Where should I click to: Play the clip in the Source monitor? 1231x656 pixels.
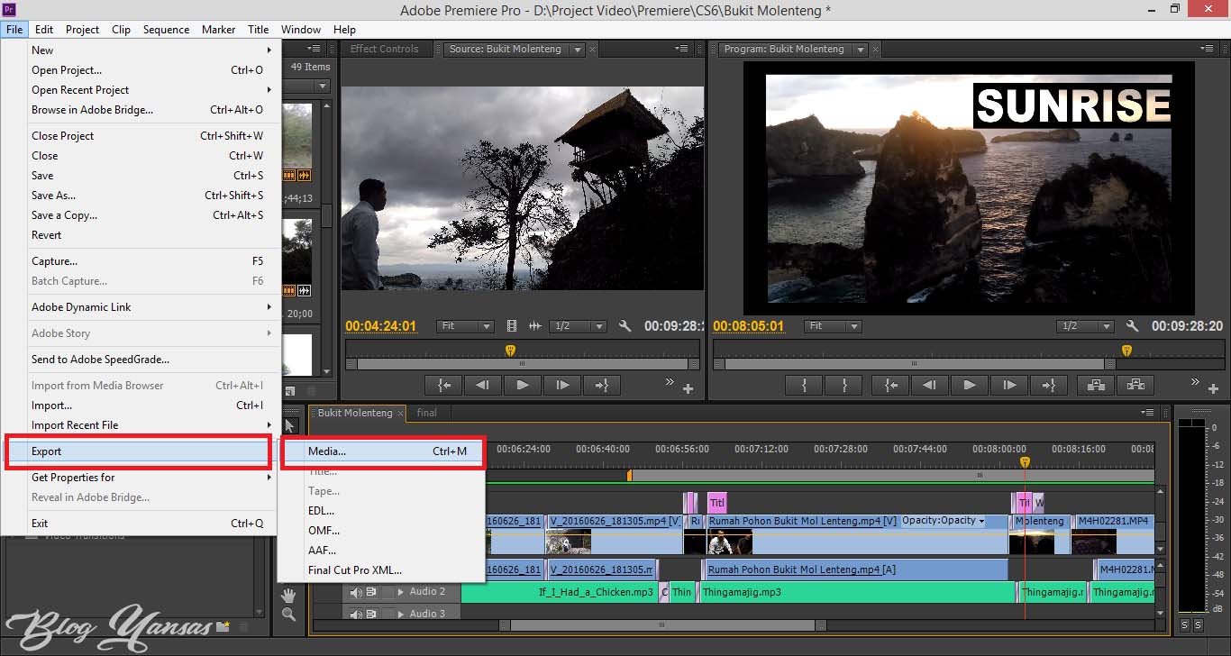pyautogui.click(x=521, y=385)
